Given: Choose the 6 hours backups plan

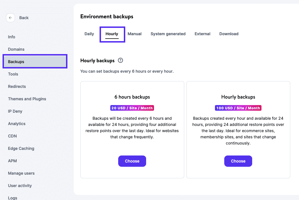Looking at the screenshot, I should (x=132, y=161).
